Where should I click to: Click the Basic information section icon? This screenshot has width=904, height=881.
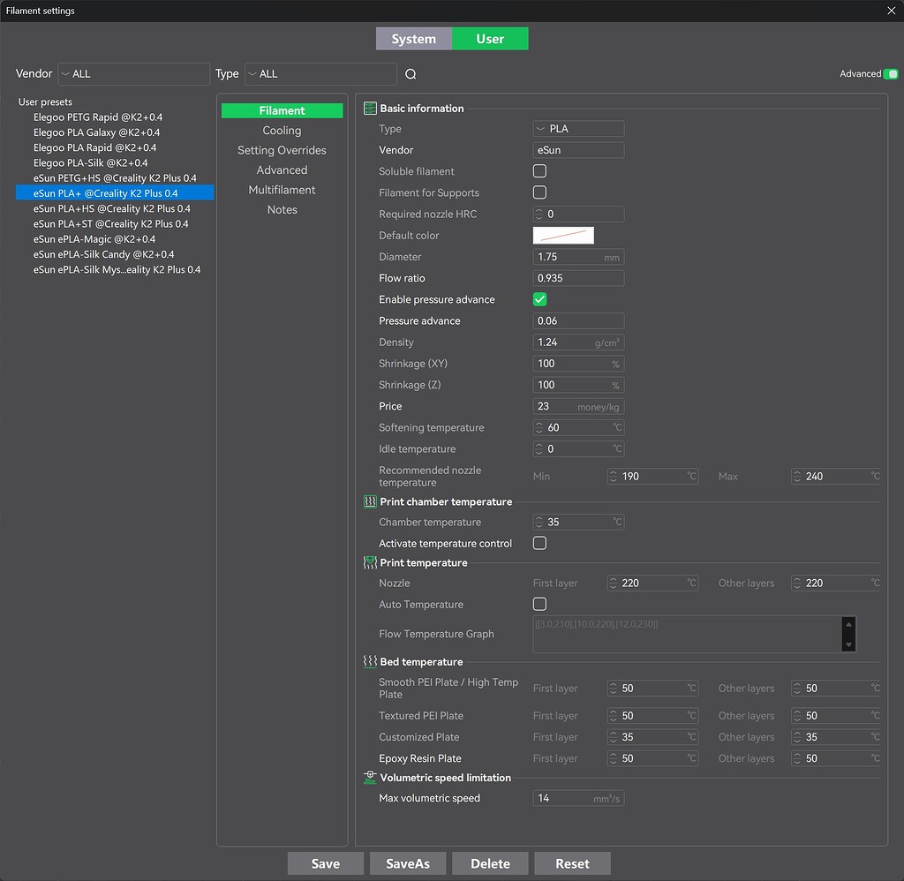click(370, 109)
